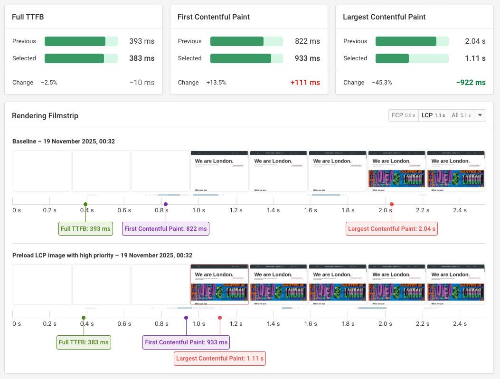This screenshot has height=379, width=500.
Task: Click the red LCP dot on baseline timeline
Action: coord(392,204)
